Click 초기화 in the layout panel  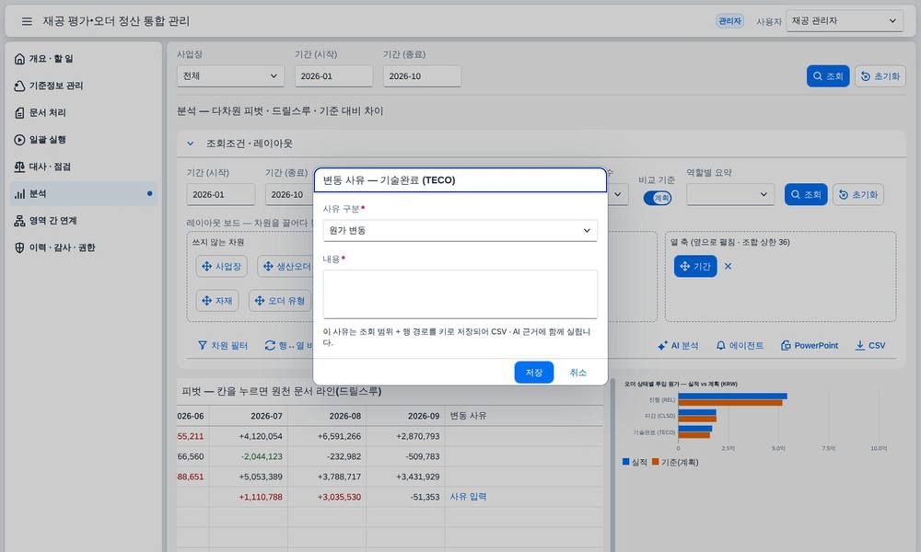[x=858, y=195]
